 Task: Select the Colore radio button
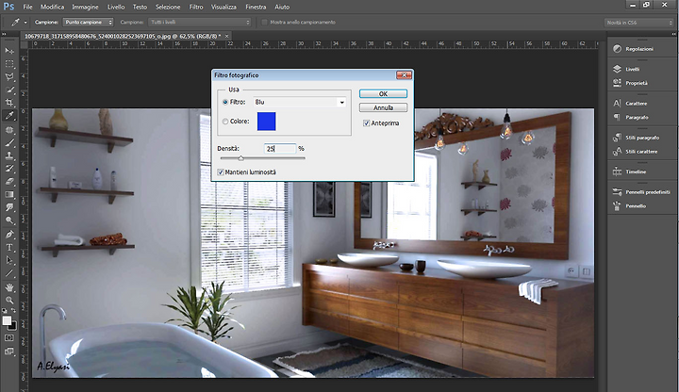225,122
